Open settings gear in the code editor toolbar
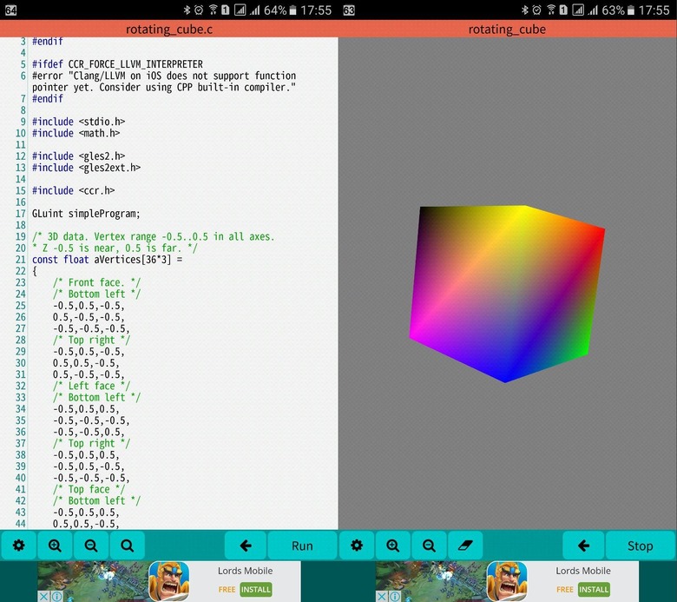 click(x=18, y=546)
